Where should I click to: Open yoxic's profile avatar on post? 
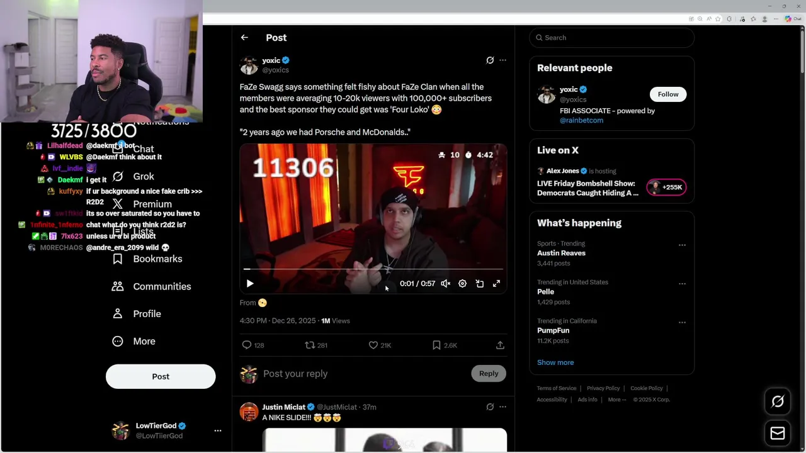click(x=249, y=65)
